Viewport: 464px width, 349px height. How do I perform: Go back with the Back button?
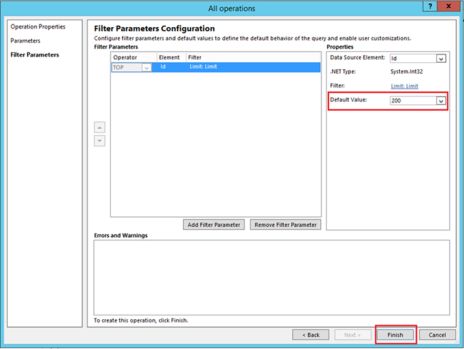(310, 335)
